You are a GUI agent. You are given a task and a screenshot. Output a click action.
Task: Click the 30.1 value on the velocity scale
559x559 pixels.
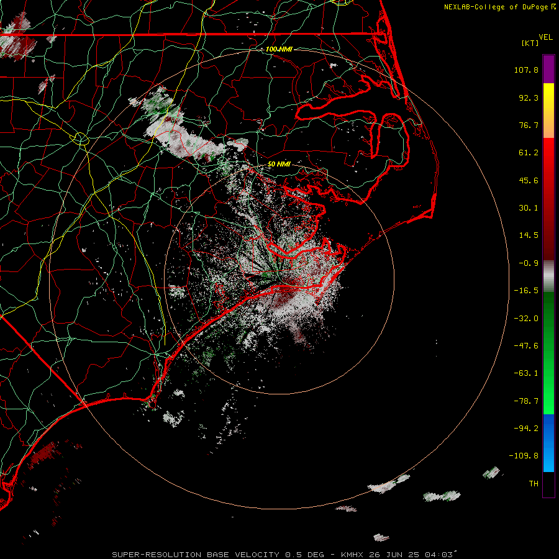point(529,208)
